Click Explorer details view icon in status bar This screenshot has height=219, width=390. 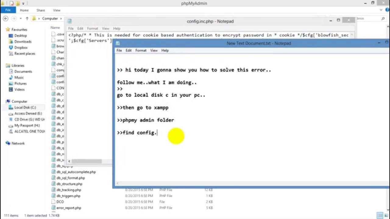pyautogui.click(x=380, y=215)
